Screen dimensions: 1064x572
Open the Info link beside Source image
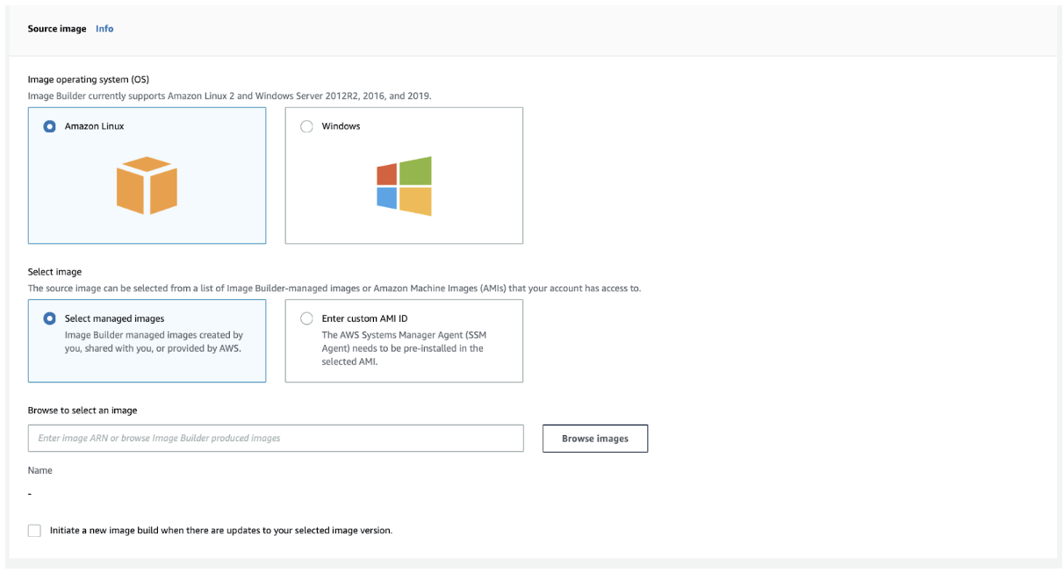coord(104,29)
